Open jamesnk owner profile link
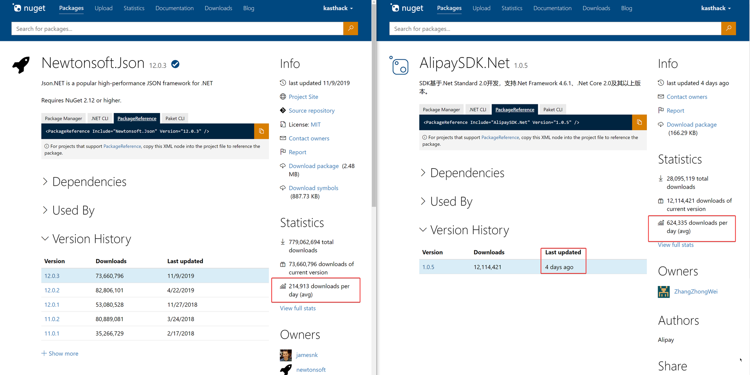 [x=307, y=355]
